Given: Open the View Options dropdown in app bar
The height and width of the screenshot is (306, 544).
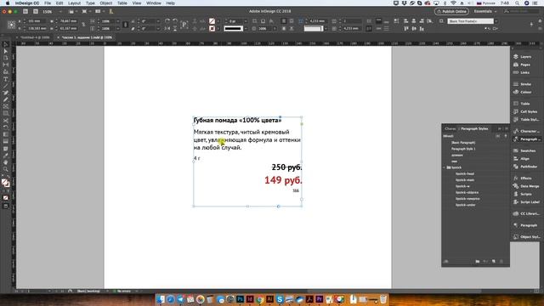Looking at the screenshot, I should [x=73, y=11].
